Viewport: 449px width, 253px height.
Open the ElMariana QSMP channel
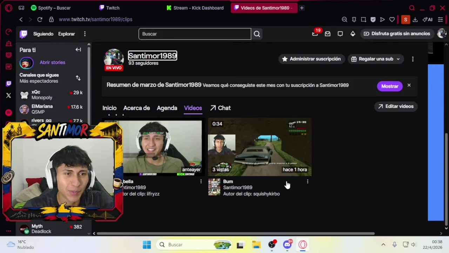[51, 109]
